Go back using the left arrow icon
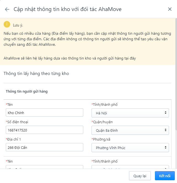This screenshot has width=177, height=183. (7, 9)
